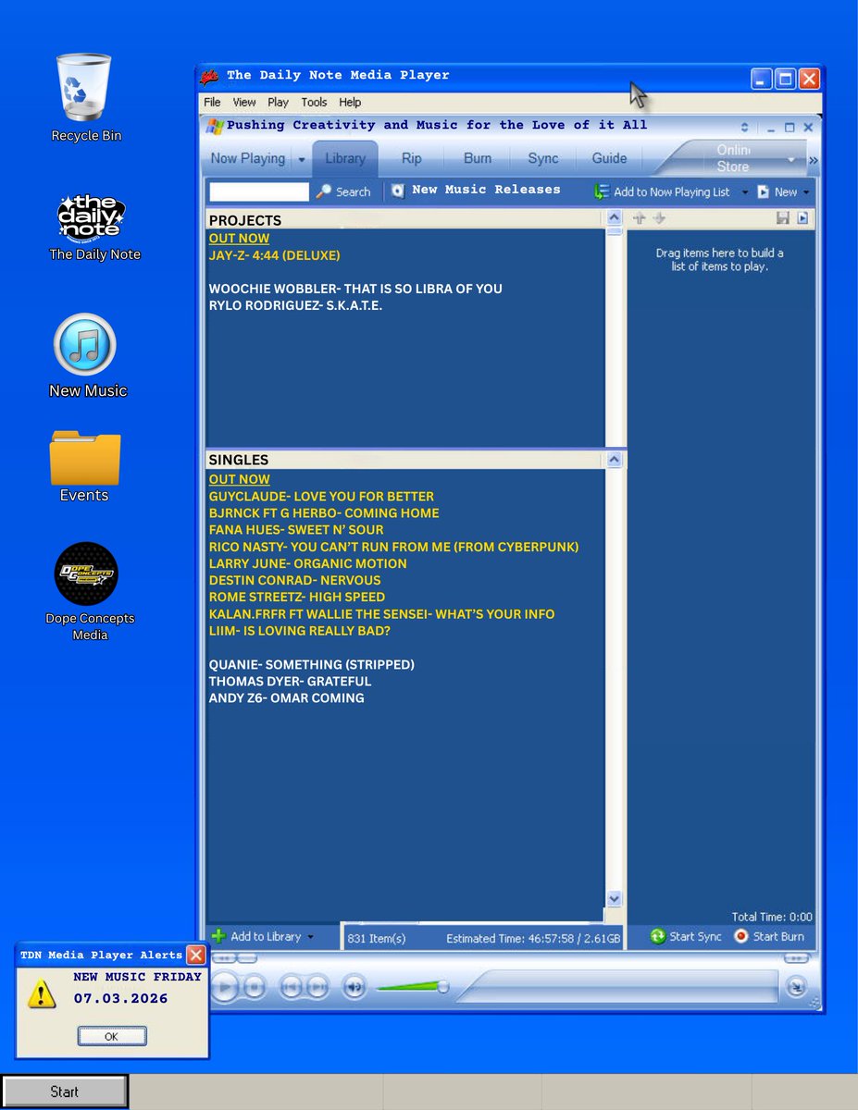858x1110 pixels.
Task: Open the Online Store dropdown arrow
Action: (792, 160)
